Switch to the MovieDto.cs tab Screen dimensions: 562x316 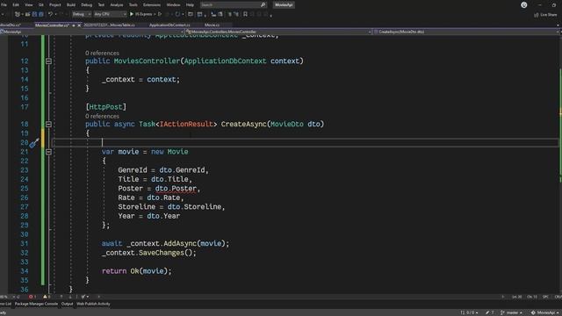coord(11,25)
